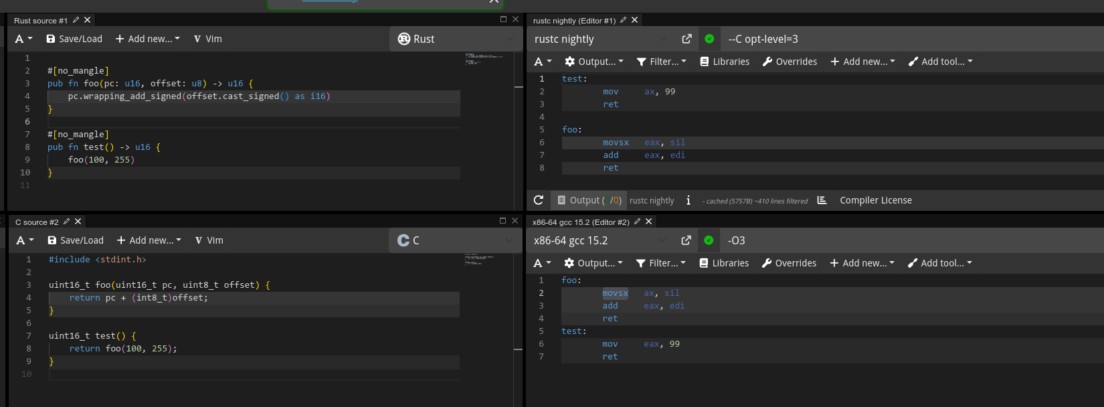1104x407 pixels.
Task: Maximize the C source pane
Action: point(502,220)
